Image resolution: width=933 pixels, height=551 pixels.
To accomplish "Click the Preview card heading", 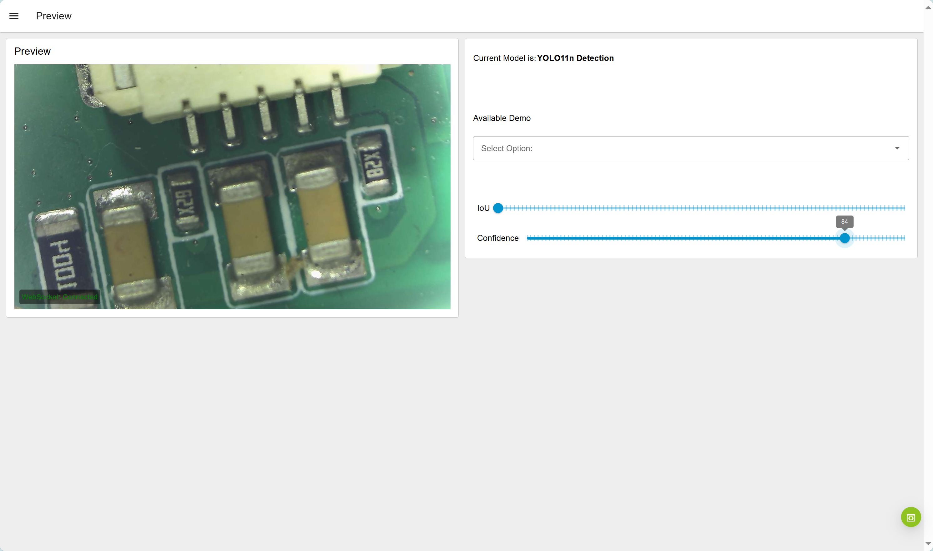I will pyautogui.click(x=32, y=51).
